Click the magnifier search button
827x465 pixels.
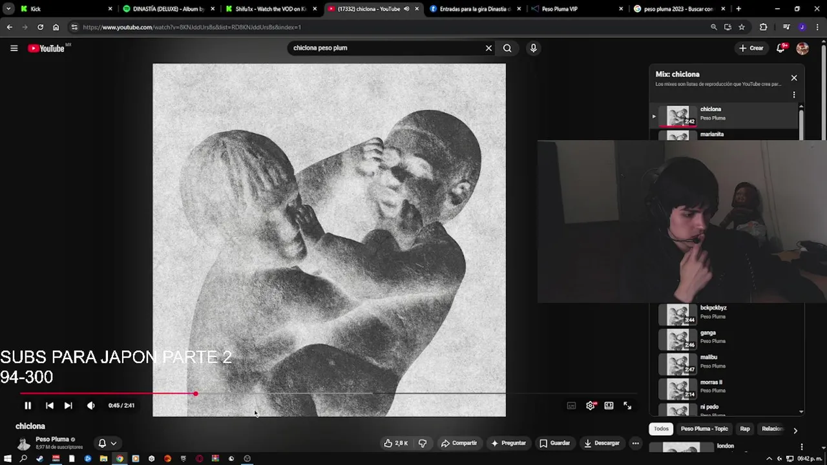507,48
